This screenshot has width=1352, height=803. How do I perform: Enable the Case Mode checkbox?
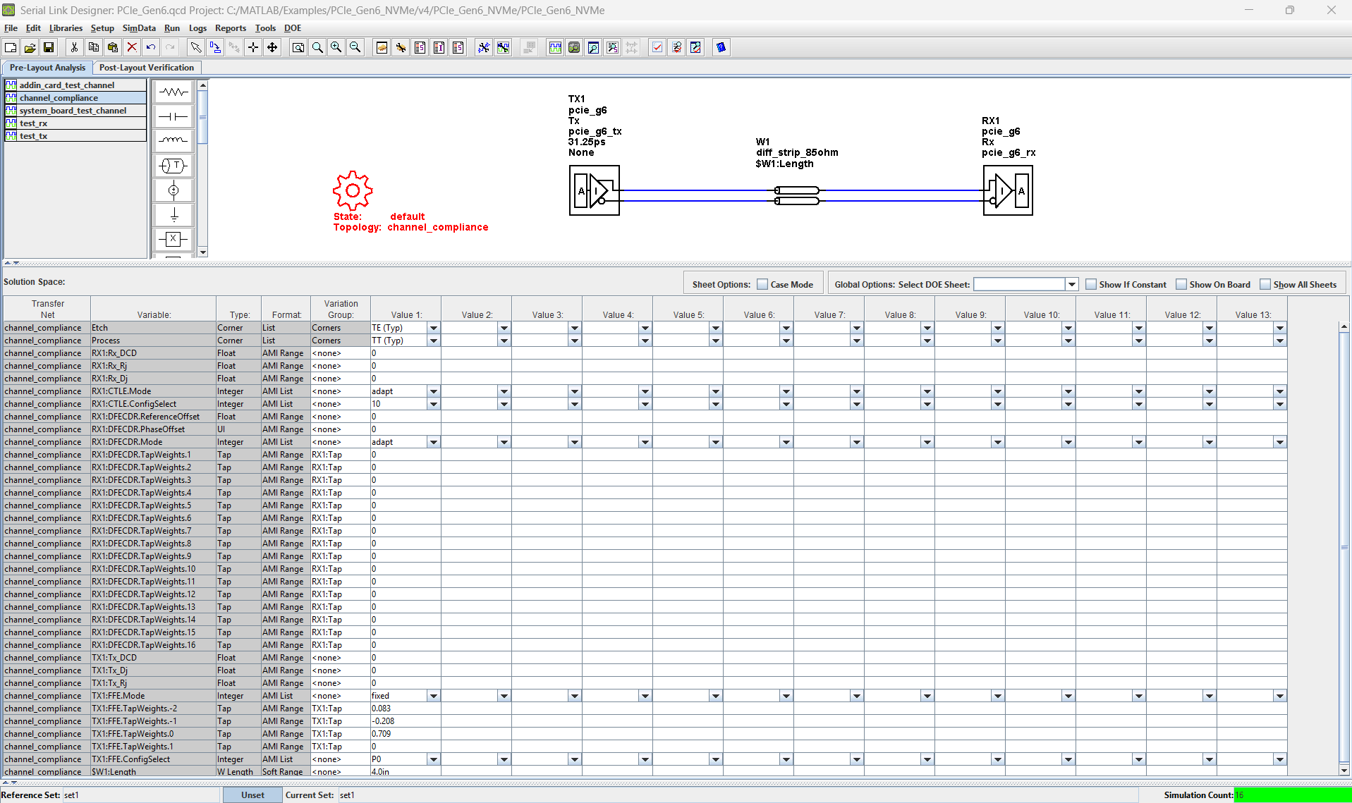click(x=762, y=284)
